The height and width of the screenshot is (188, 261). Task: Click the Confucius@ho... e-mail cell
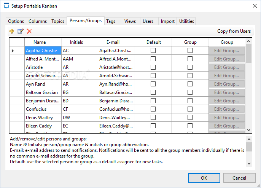pos(116,109)
